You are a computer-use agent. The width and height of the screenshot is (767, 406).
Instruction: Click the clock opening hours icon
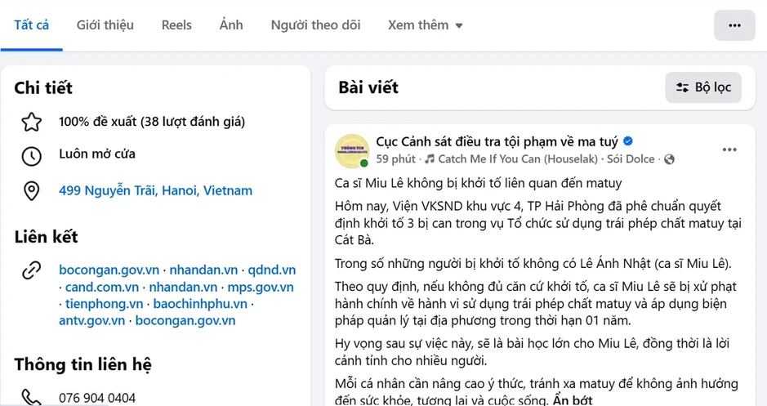(x=32, y=156)
